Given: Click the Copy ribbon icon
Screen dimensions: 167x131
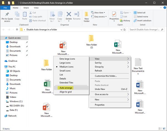Looking at the screenshot, I should point(17,14).
